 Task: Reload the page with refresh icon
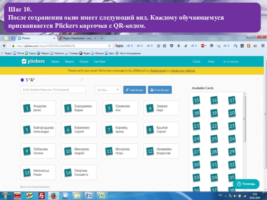coord(109,46)
